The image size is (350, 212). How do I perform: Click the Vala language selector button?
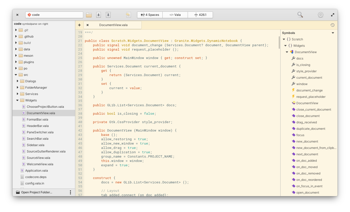click(175, 15)
